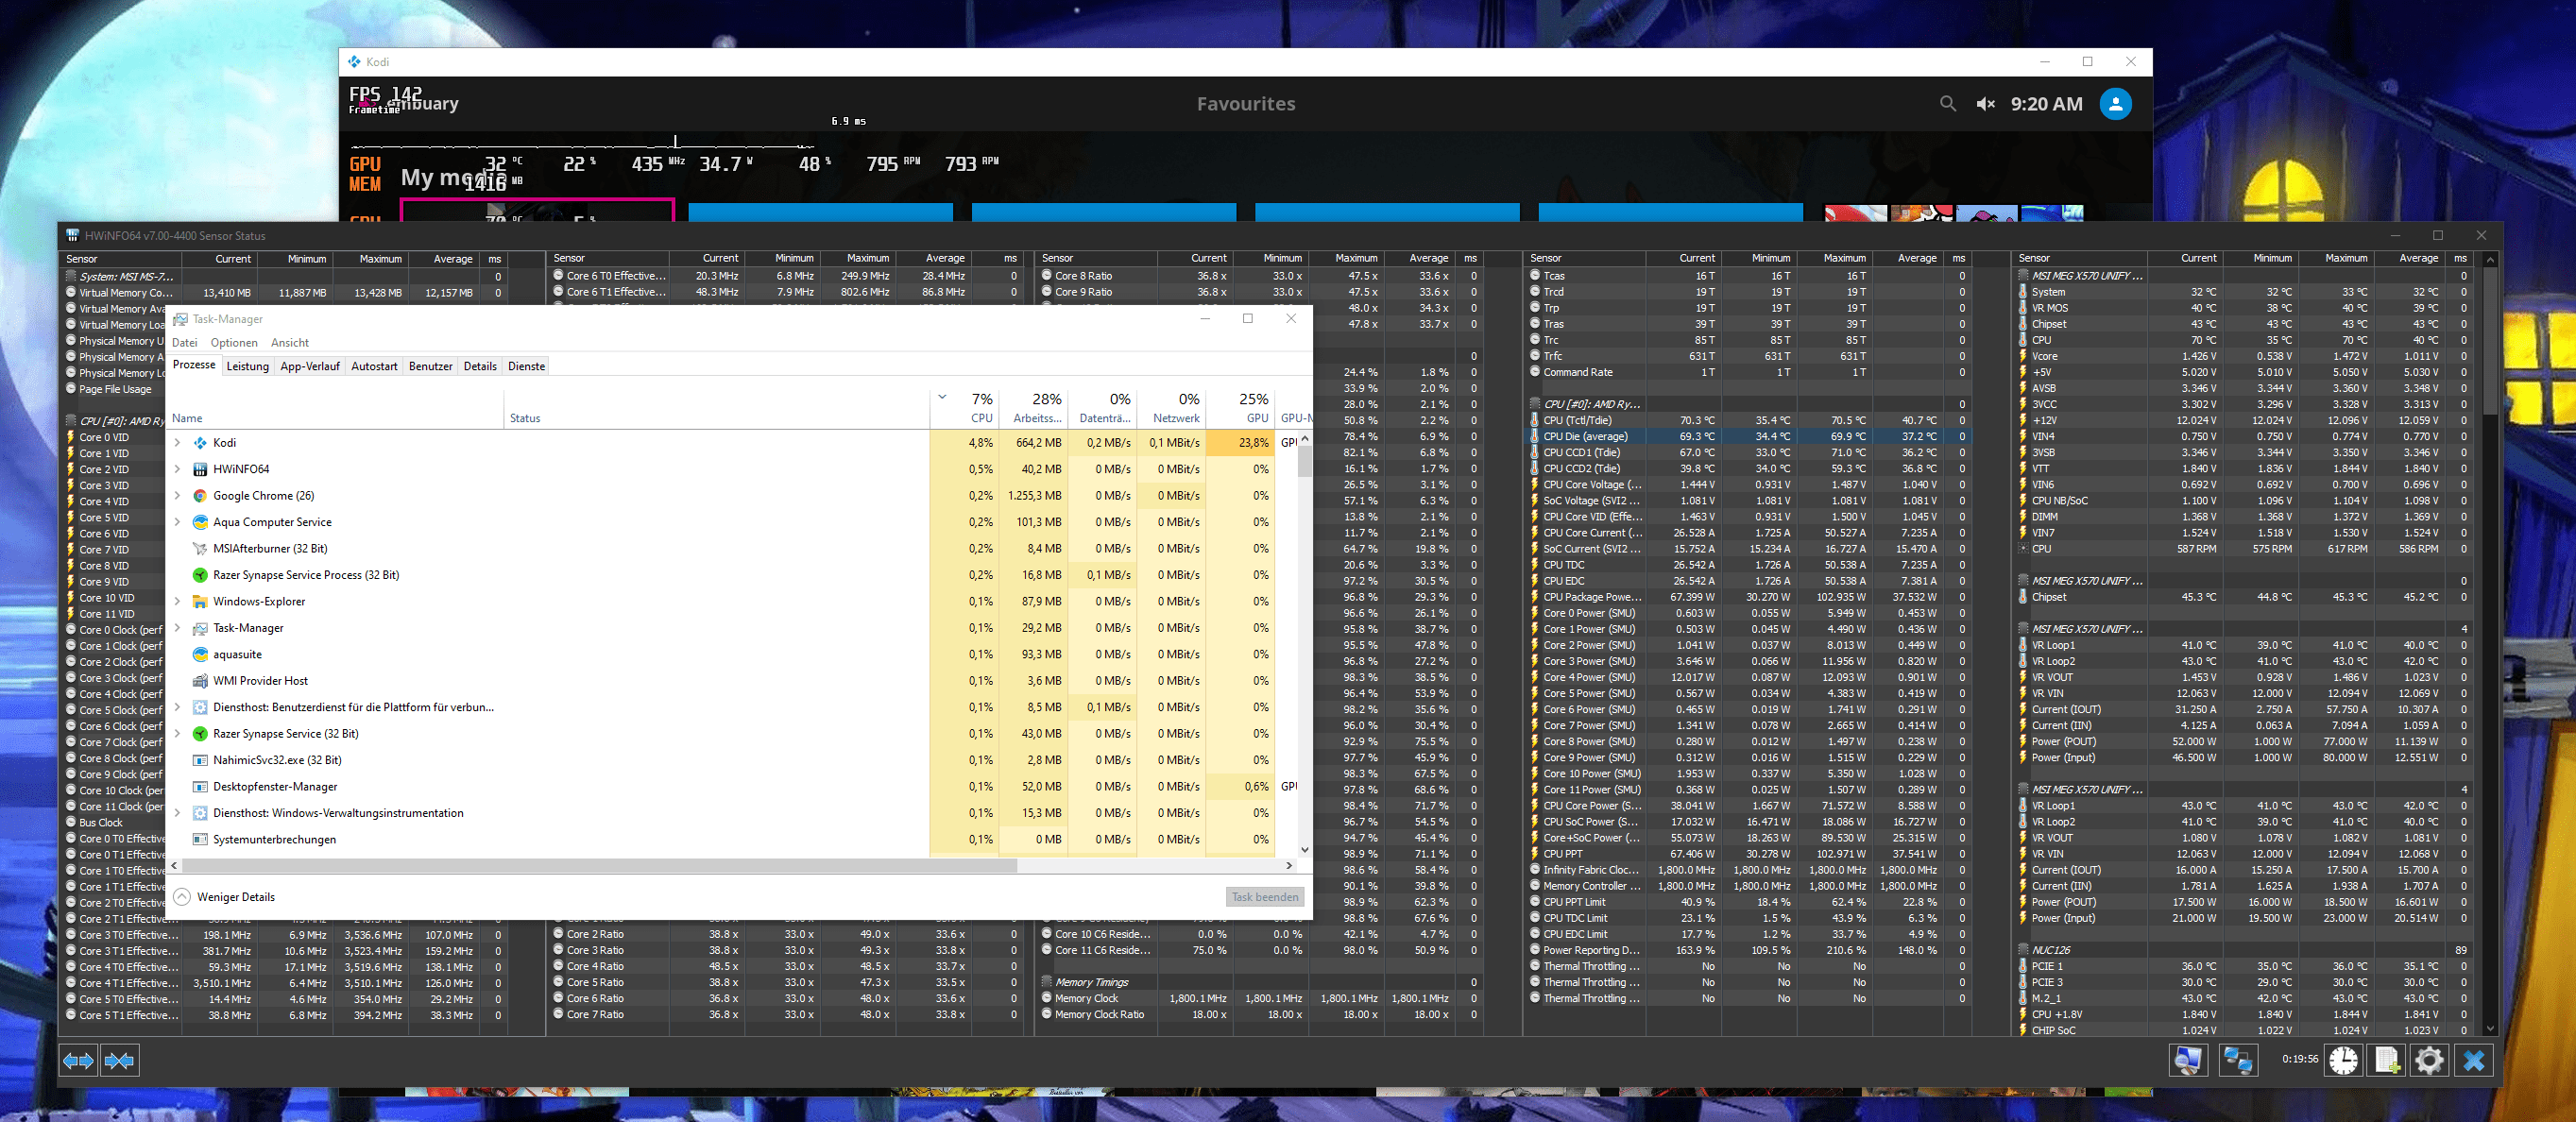
Task: Click Google Chrome icon in process list
Action: (x=200, y=496)
